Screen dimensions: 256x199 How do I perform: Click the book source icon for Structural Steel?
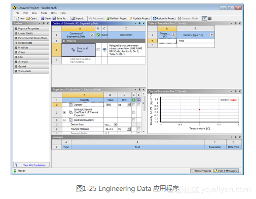click(104, 50)
